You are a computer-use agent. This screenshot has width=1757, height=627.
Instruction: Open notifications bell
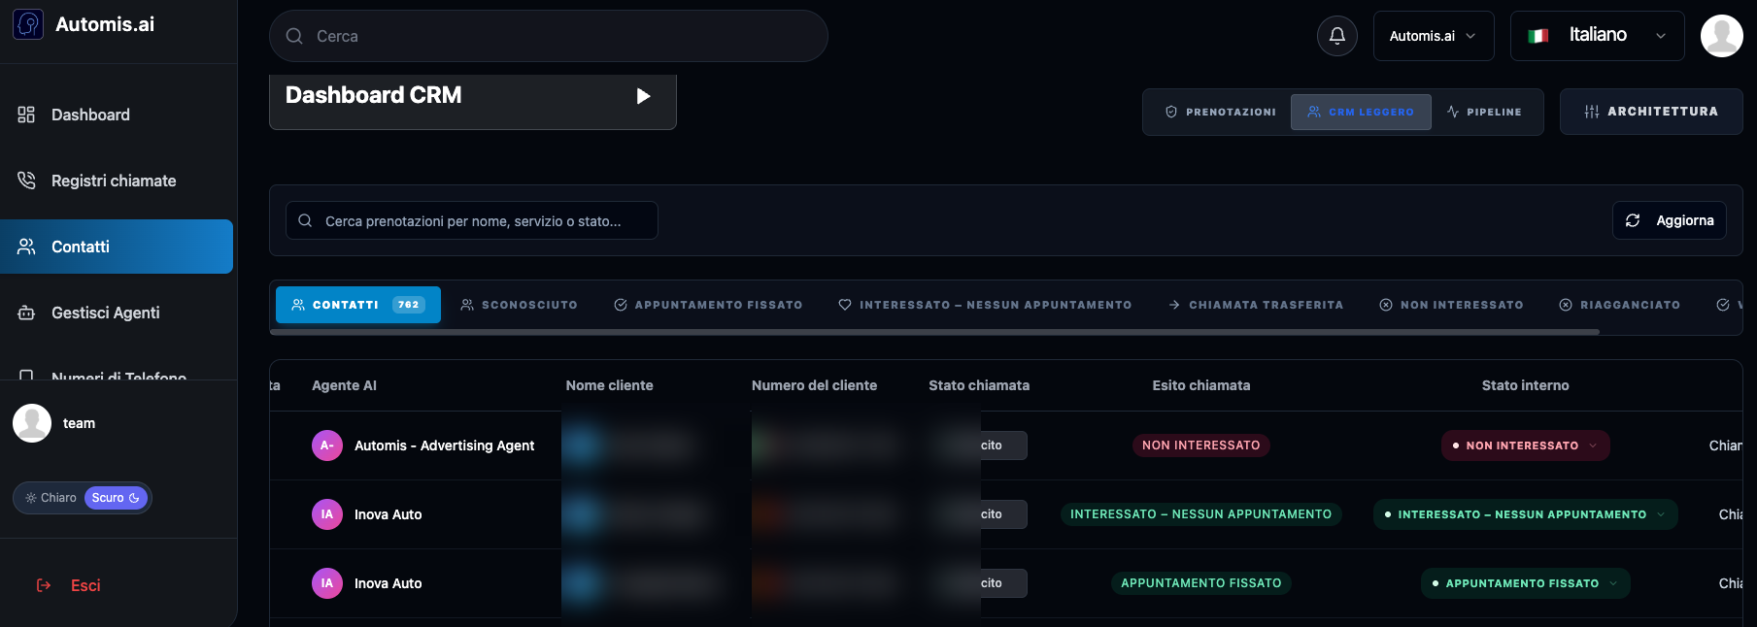pos(1337,36)
